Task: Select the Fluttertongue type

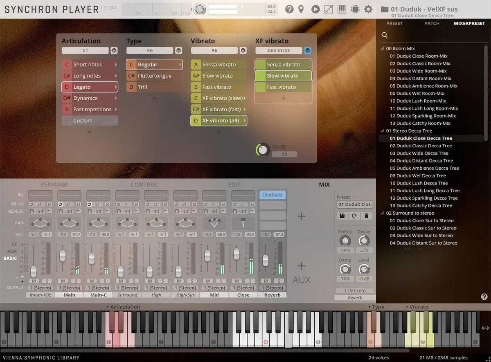Action: (x=154, y=76)
